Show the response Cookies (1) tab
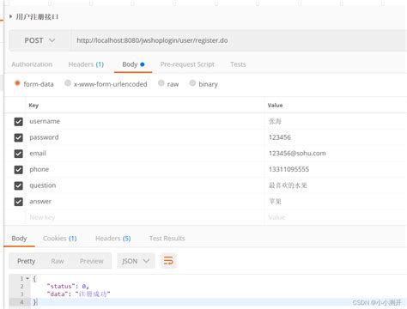This screenshot has height=309, width=407. pyautogui.click(x=60, y=239)
